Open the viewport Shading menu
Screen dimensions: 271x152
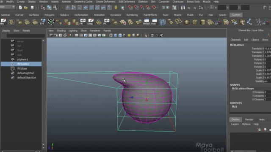tap(61, 31)
